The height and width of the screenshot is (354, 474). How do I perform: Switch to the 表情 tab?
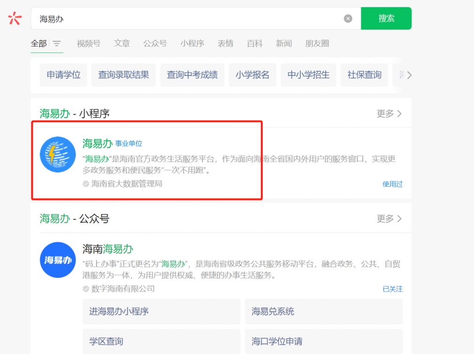pos(226,44)
